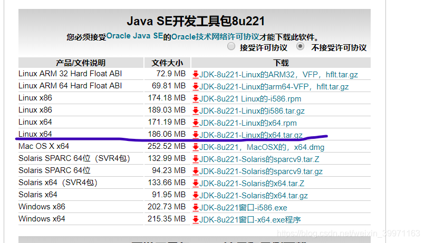Viewport: 425px width, 243px height.
Task: Click download arrow icon for Windows i586.exe
Action: (196, 208)
